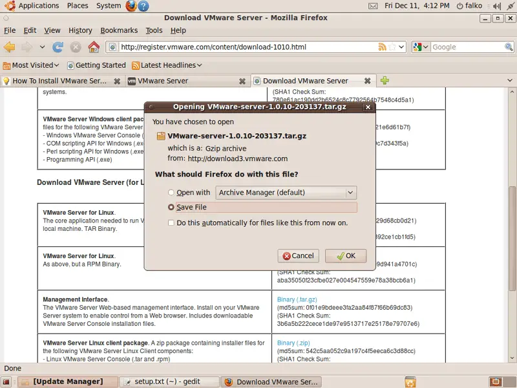Image resolution: width=517 pixels, height=388 pixels.
Task: Select the 'Open with' radio button
Action: pyautogui.click(x=171, y=192)
